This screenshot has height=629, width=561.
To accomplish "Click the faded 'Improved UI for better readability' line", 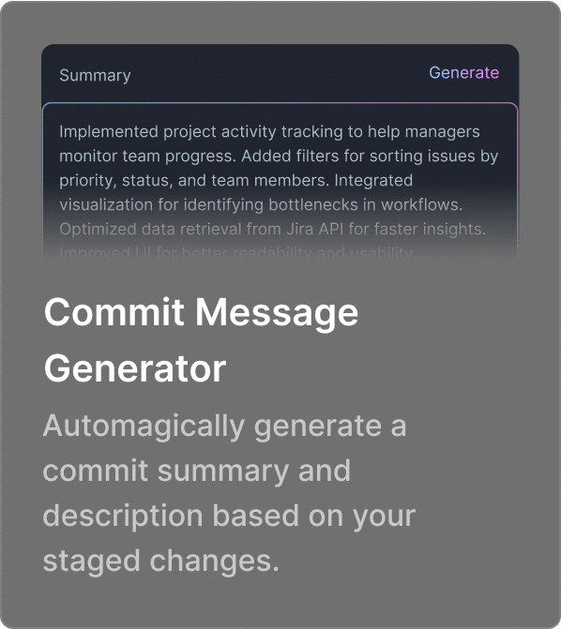I will point(236,253).
